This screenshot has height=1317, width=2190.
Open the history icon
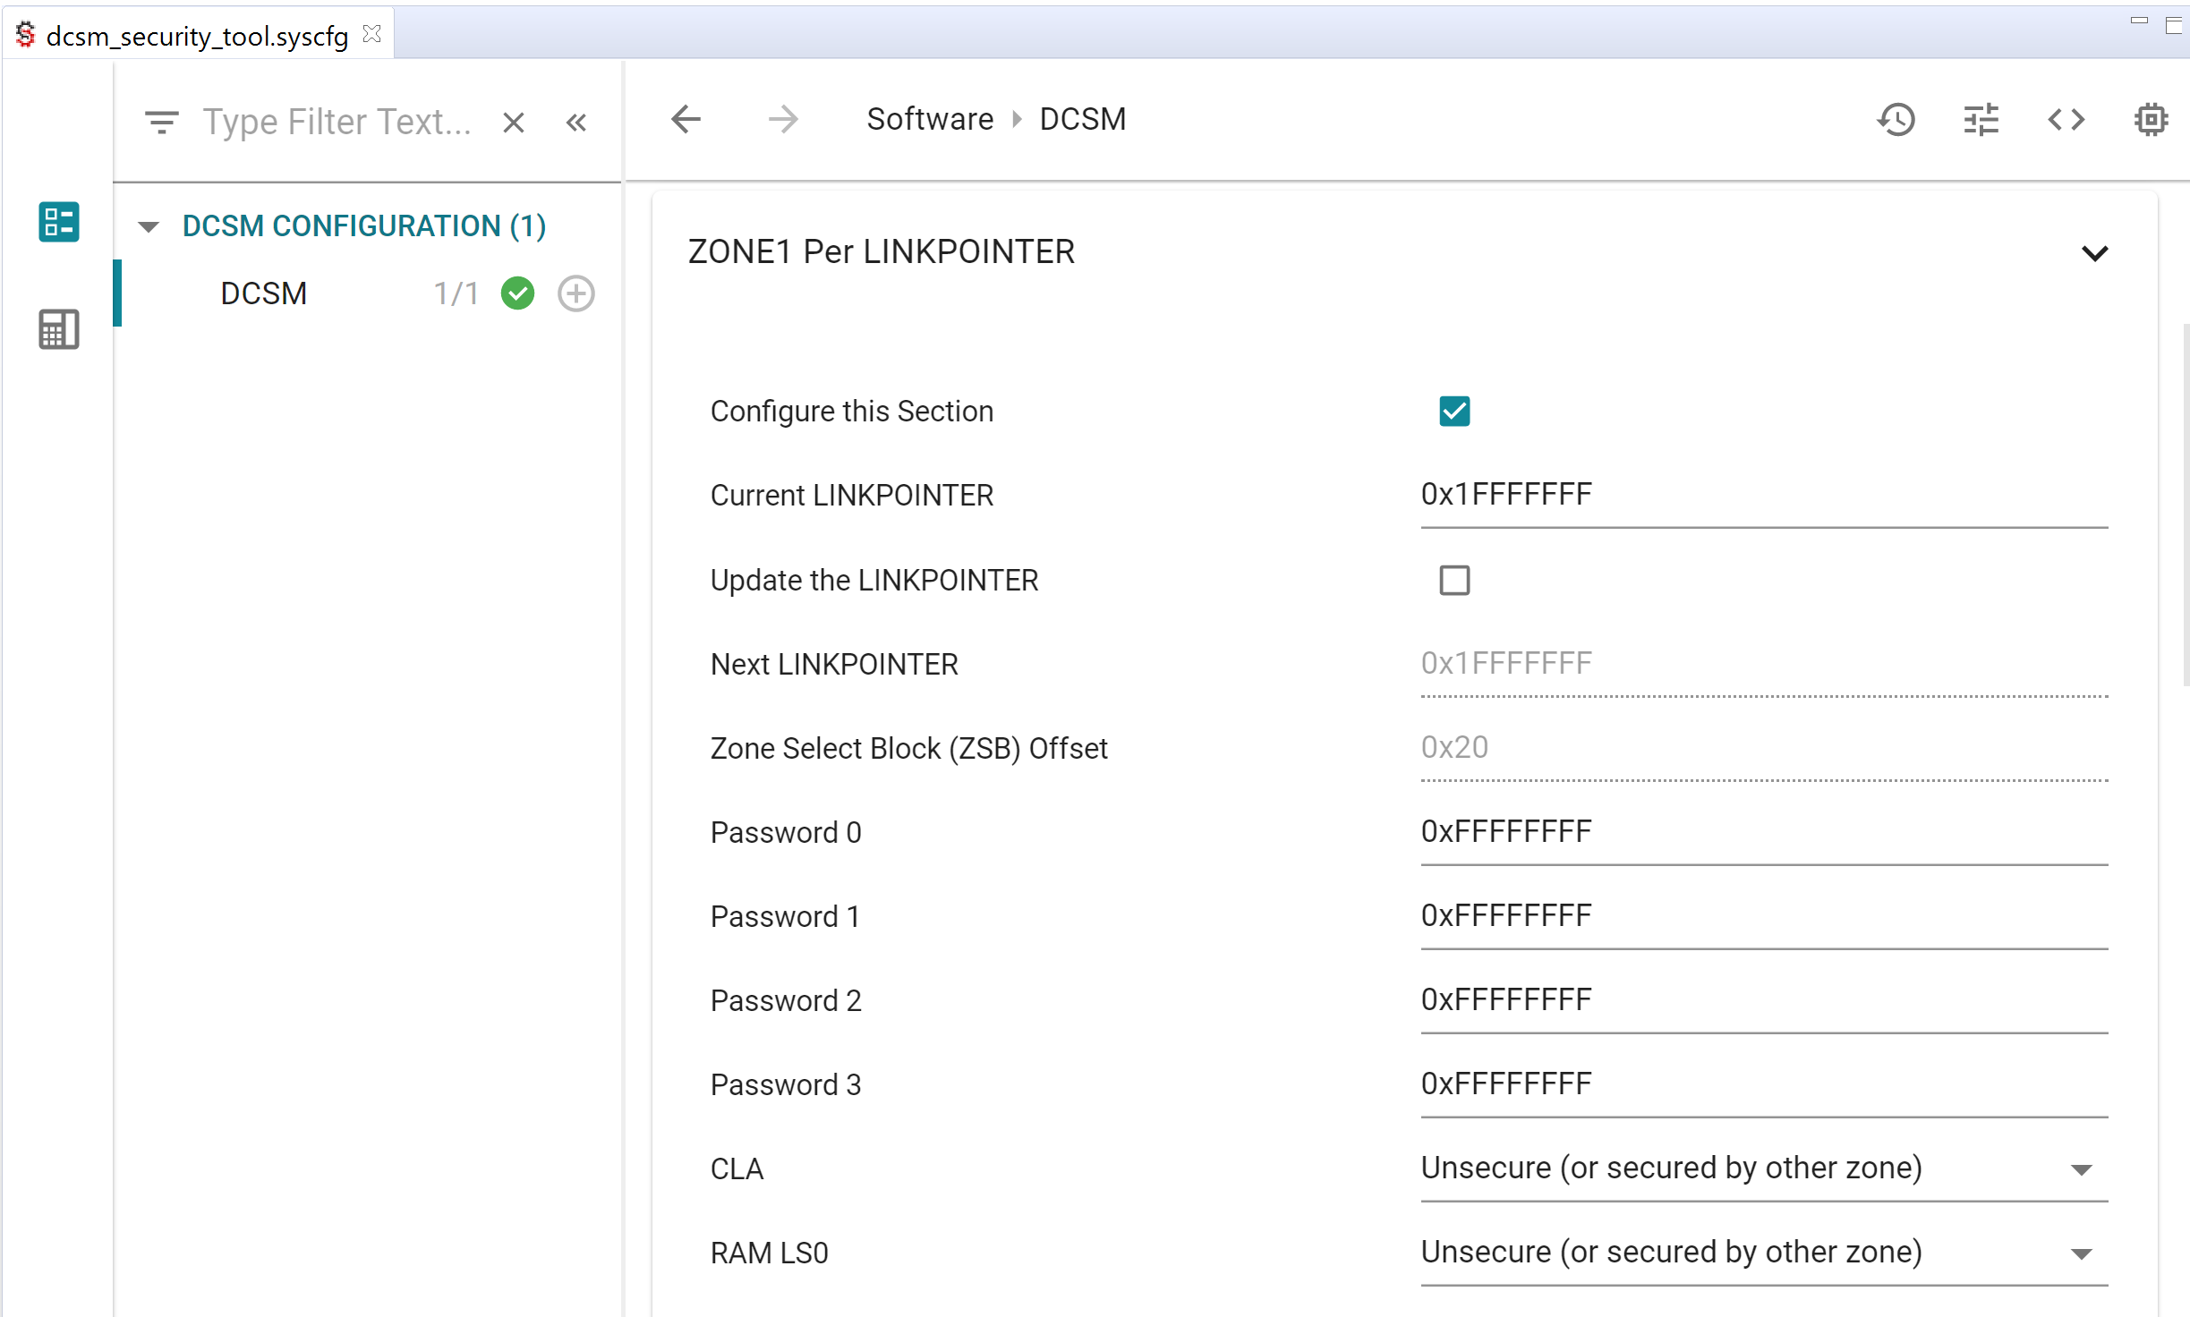tap(1896, 119)
